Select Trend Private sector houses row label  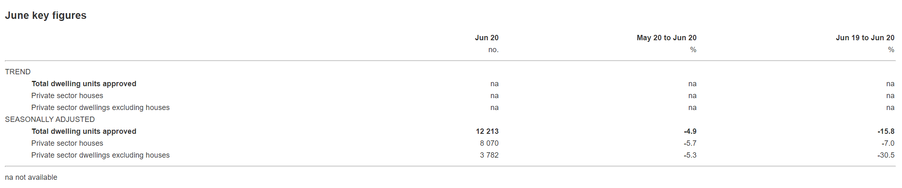(x=67, y=96)
